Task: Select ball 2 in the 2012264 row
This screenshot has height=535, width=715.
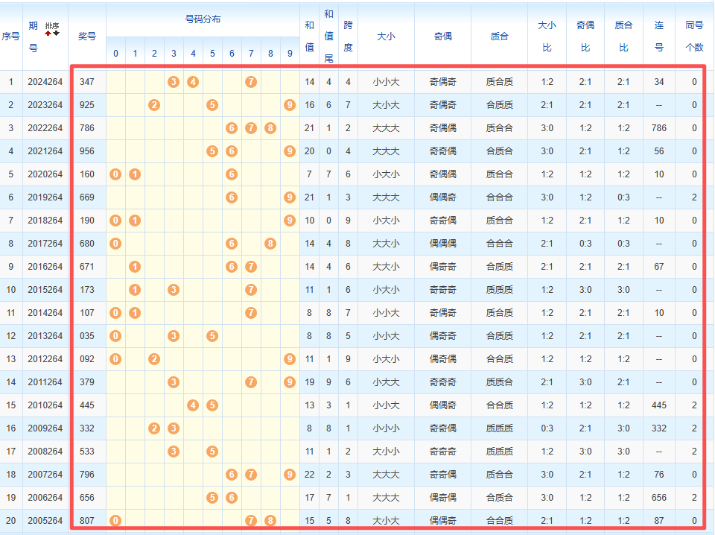Action: coord(154,359)
